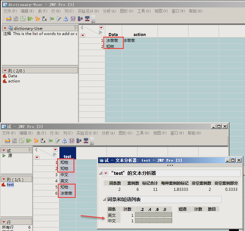Run the green 源 script triangle
The width and height of the screenshot is (245, 231).
click(x=4, y=155)
